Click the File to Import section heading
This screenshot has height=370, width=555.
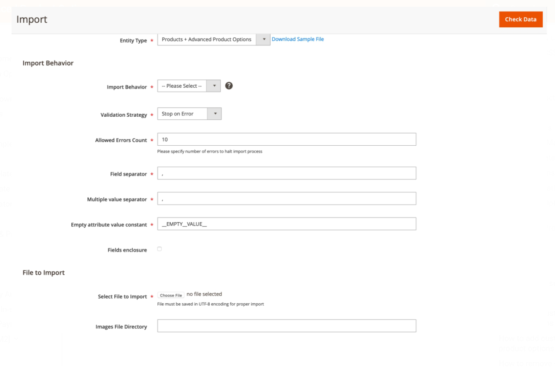pos(44,273)
